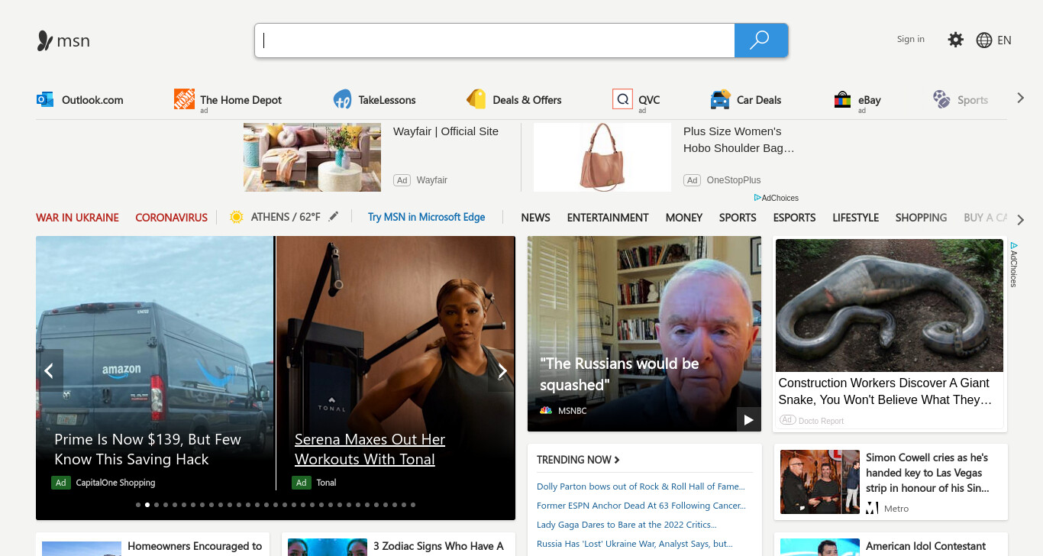Expand the Trending Now section
Viewport: 1043px width, 556px height.
pos(578,460)
